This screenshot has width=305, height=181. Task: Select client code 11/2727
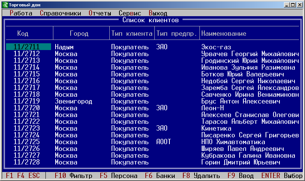tap(27, 155)
